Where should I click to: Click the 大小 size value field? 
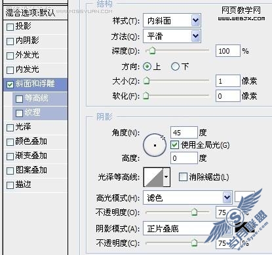click(228, 81)
